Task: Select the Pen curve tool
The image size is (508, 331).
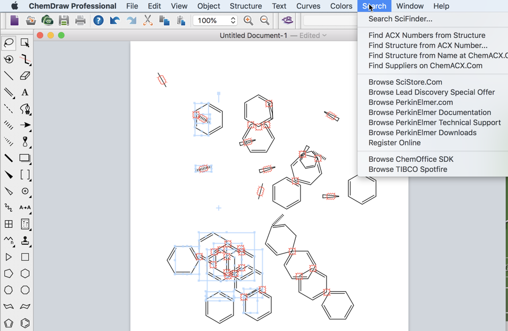Action: pyautogui.click(x=24, y=109)
